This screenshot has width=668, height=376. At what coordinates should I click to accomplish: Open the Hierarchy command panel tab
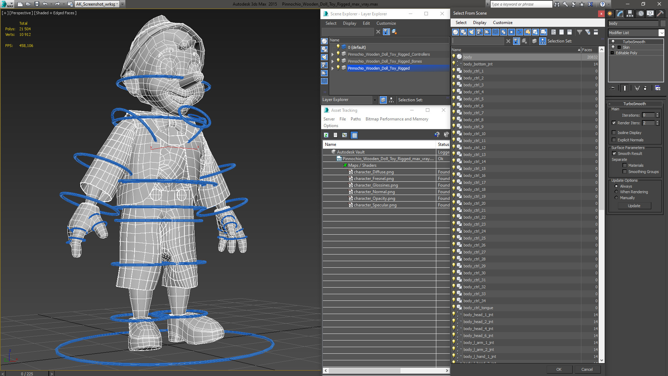[630, 14]
